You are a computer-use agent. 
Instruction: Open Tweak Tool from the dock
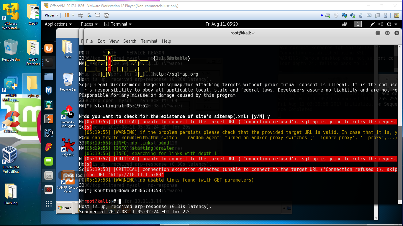[49, 176]
